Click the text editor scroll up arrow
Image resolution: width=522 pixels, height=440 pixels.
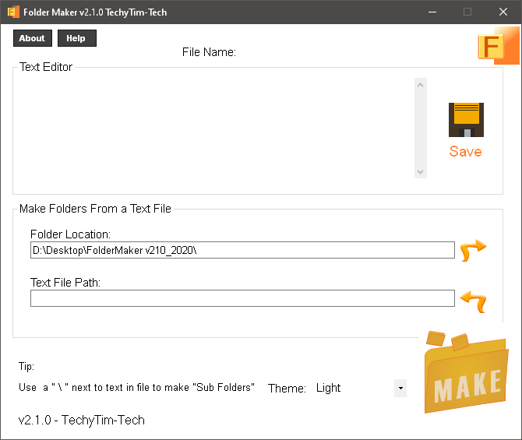tap(421, 85)
